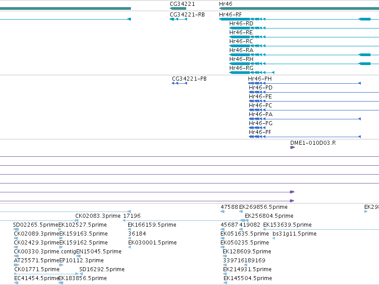Viewport: 379px width, 285px height.
Task: Select the Hr46 gene label
Action: point(225,4)
